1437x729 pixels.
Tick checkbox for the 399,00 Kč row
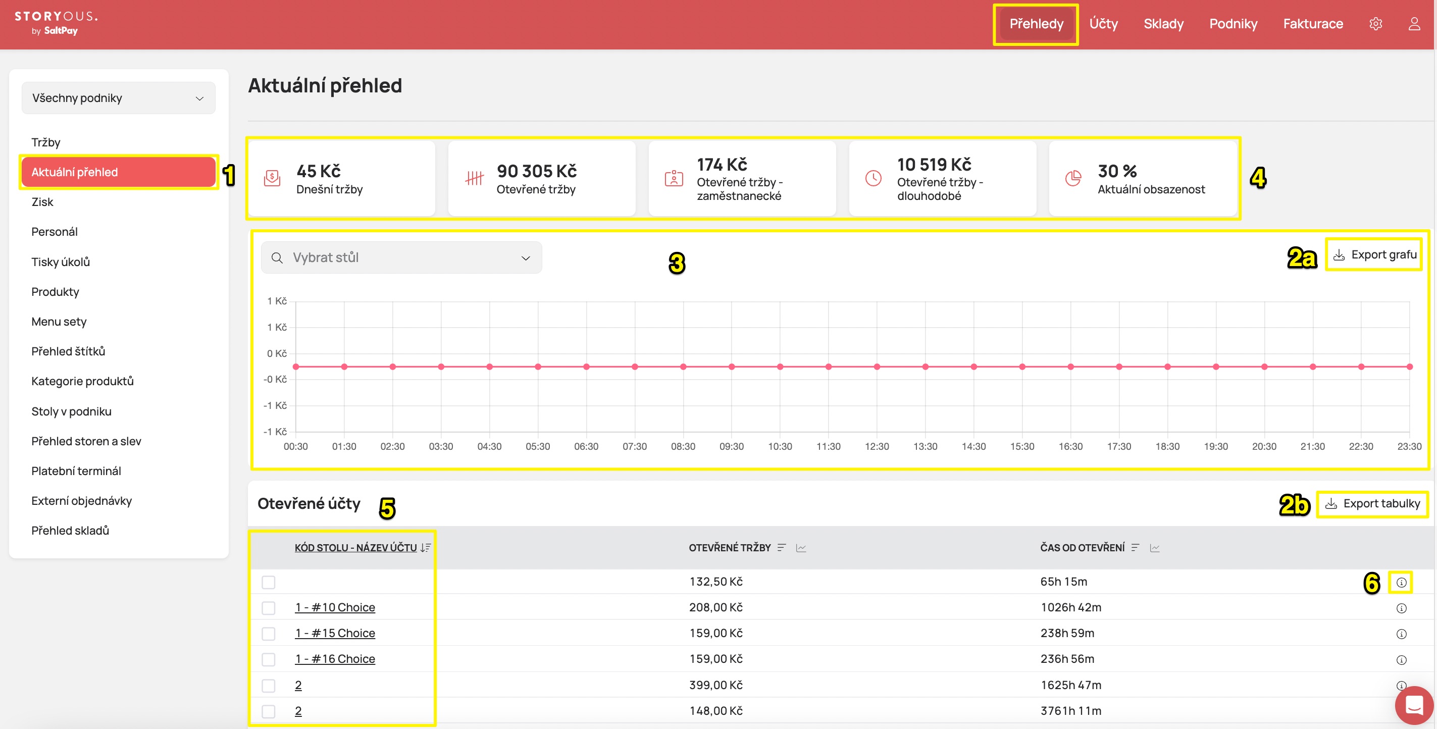[x=268, y=686]
